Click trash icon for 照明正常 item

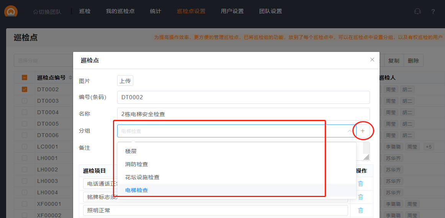[x=360, y=210]
